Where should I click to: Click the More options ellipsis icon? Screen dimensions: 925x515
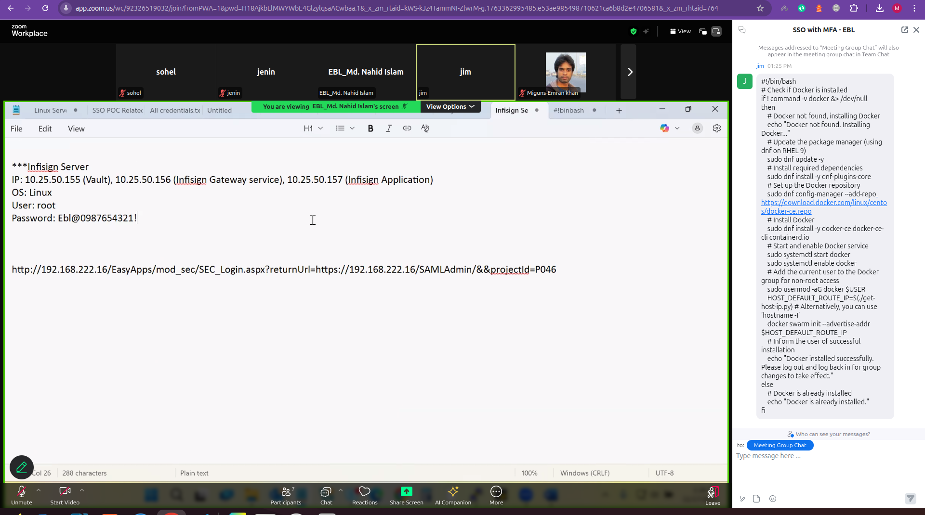(496, 492)
